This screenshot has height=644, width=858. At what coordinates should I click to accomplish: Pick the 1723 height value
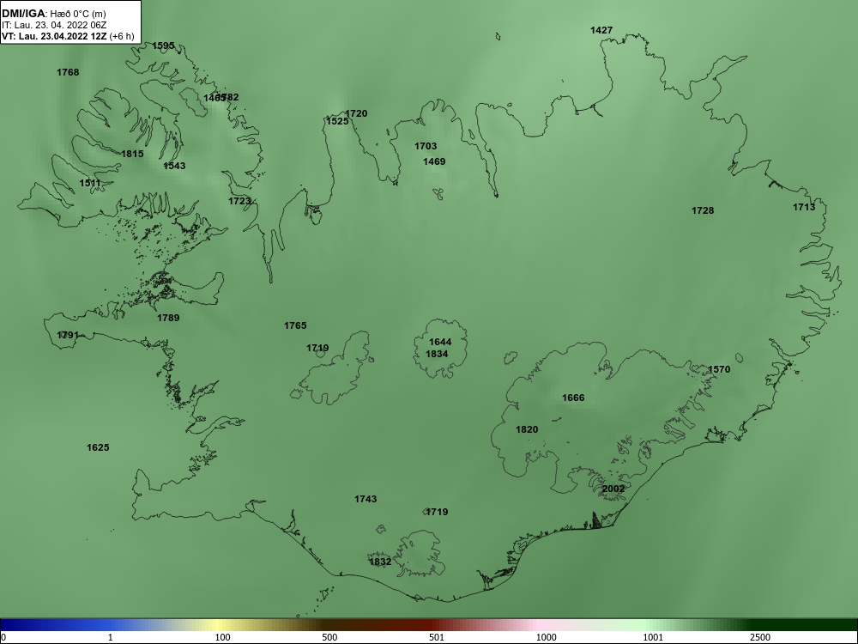pos(239,201)
